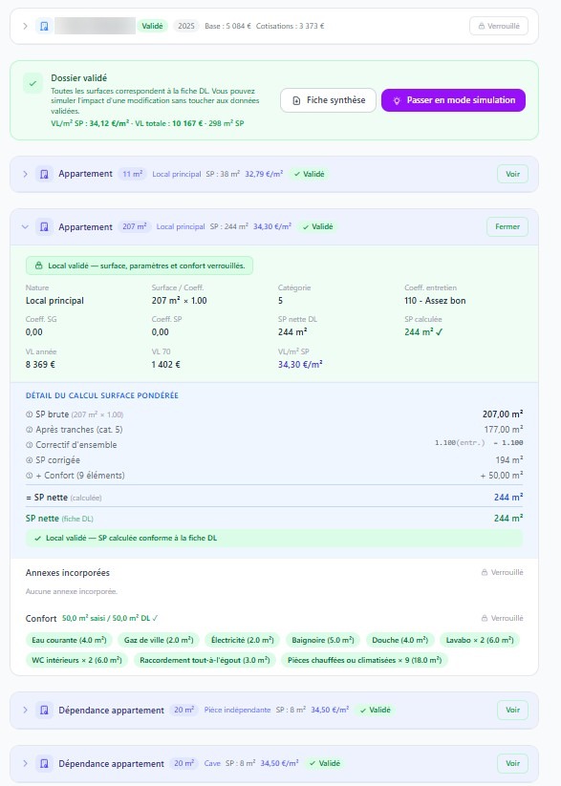561x786 pixels.
Task: Click lightbulb icon in simulation button
Action: point(397,100)
